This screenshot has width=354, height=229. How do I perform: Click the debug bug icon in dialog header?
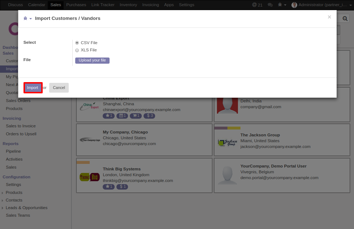(26, 18)
